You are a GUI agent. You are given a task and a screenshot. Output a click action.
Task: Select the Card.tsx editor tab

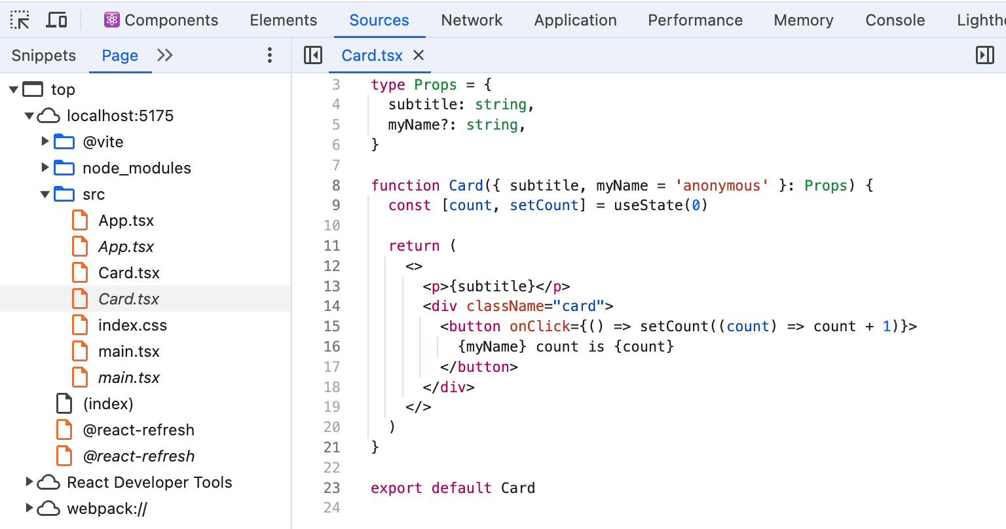coord(372,56)
